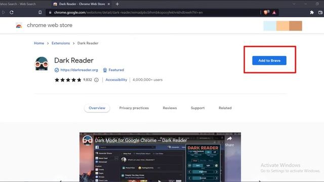The width and height of the screenshot is (324, 182).
Task: Reload the page with the refresh icon
Action: coord(12,12)
